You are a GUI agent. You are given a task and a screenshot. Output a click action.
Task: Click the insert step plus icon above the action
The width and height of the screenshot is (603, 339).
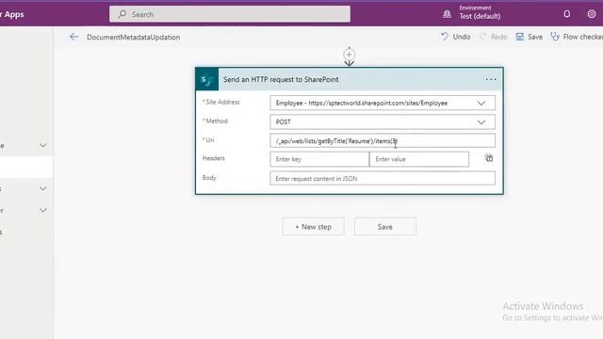click(350, 55)
